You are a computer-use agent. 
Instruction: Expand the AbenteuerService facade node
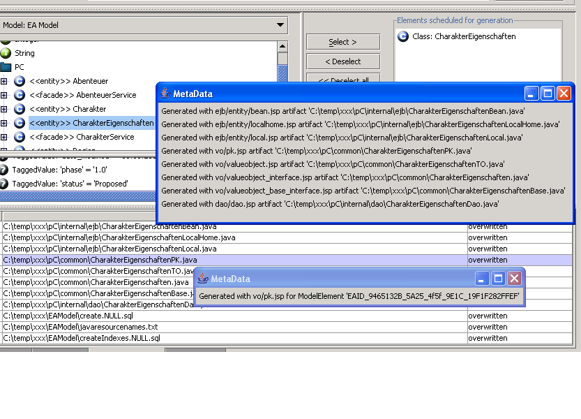pyautogui.click(x=3, y=95)
